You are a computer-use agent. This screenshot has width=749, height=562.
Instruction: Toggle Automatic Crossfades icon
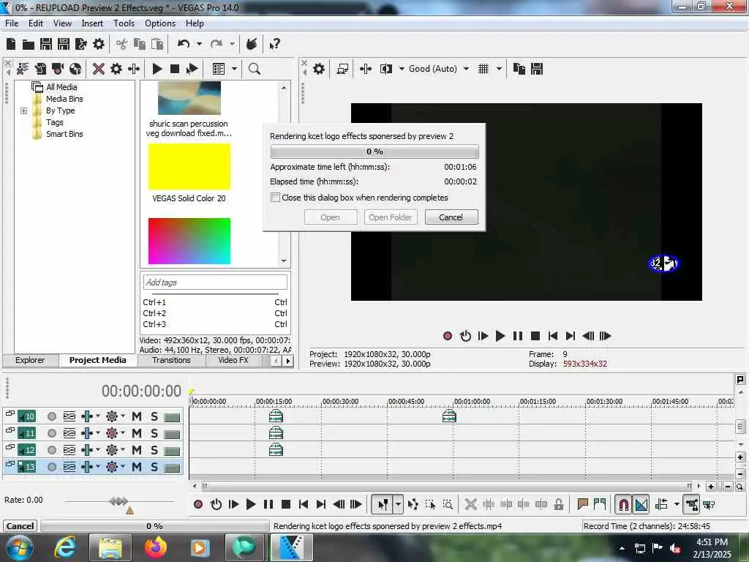click(641, 504)
